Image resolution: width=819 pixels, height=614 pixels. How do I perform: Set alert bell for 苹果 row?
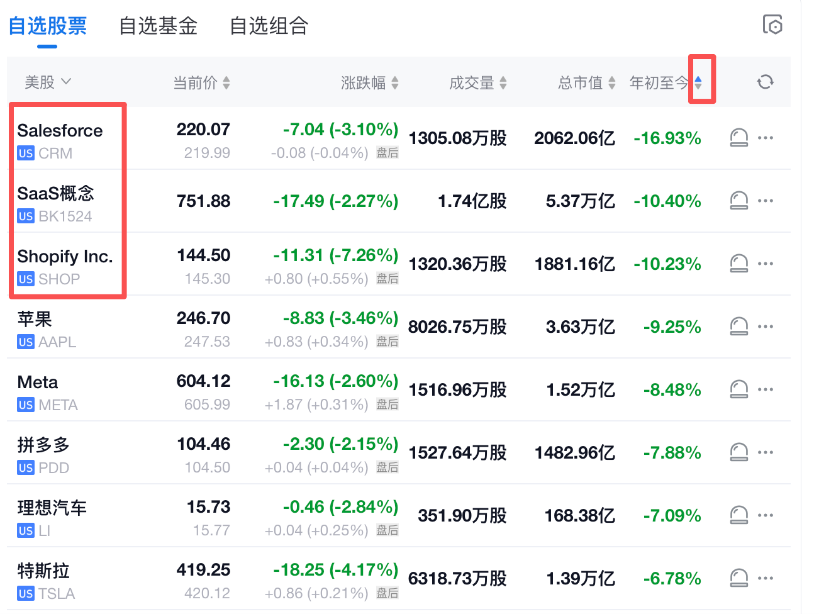(x=739, y=327)
